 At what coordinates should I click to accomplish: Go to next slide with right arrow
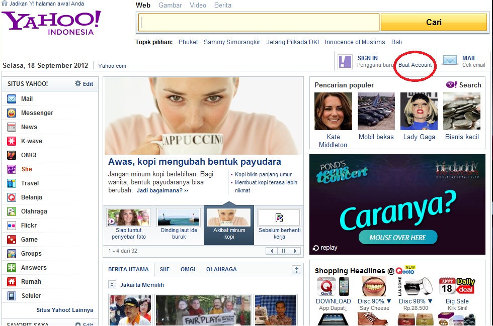[x=295, y=251]
